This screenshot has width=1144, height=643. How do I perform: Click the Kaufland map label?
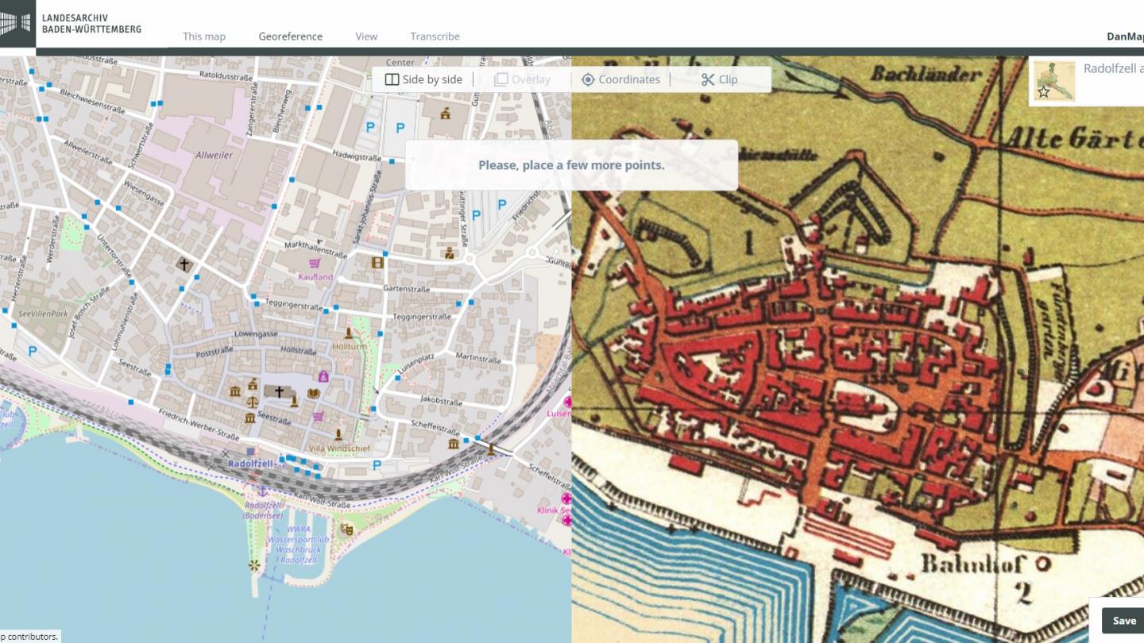coord(315,276)
